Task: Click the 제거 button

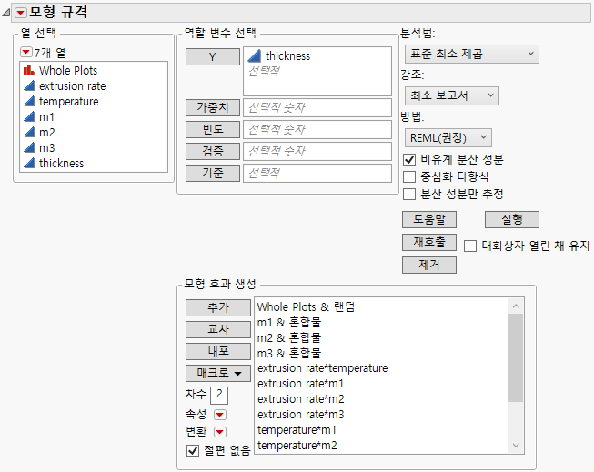Action: tap(429, 265)
